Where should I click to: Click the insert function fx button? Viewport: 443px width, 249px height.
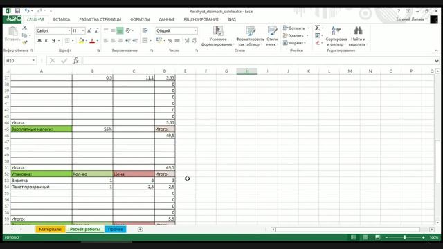(x=75, y=61)
